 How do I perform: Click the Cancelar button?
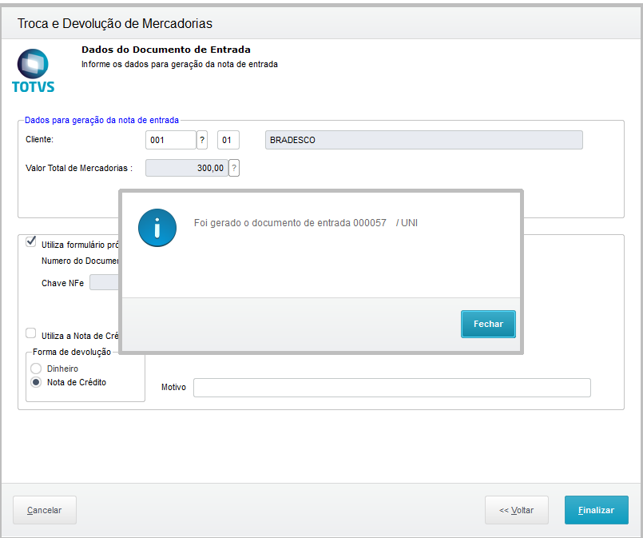point(45,510)
